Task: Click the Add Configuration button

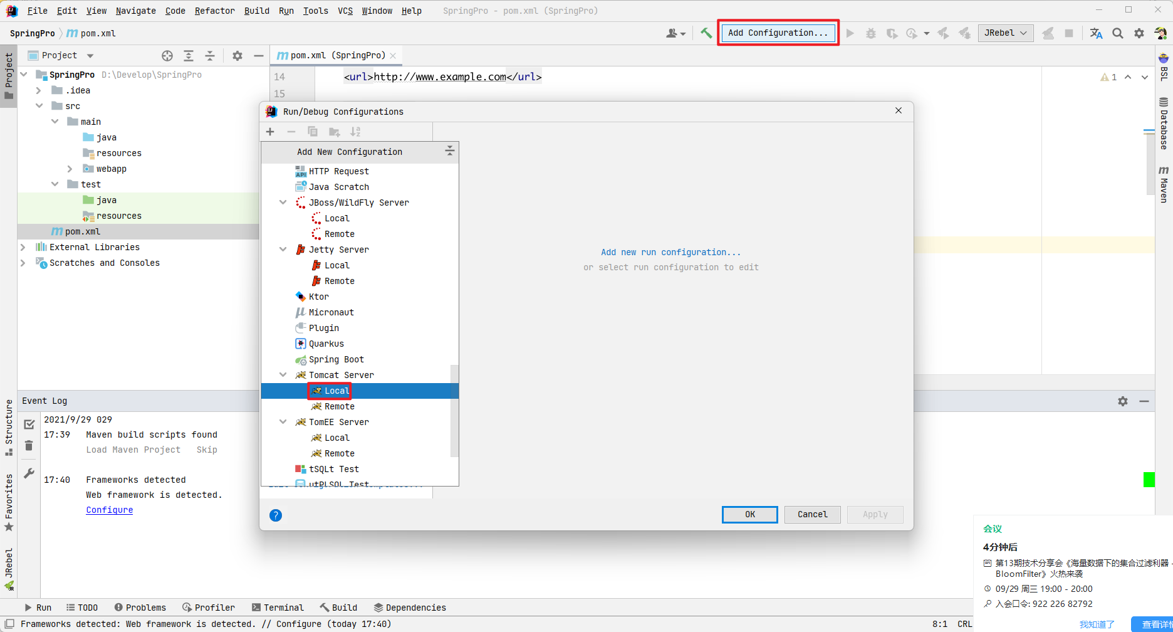Action: pyautogui.click(x=778, y=33)
